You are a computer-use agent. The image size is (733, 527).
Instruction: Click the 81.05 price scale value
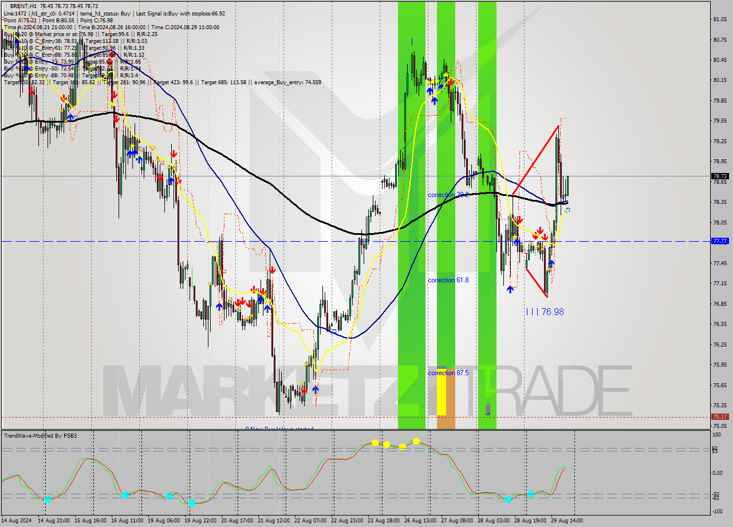[x=720, y=19]
